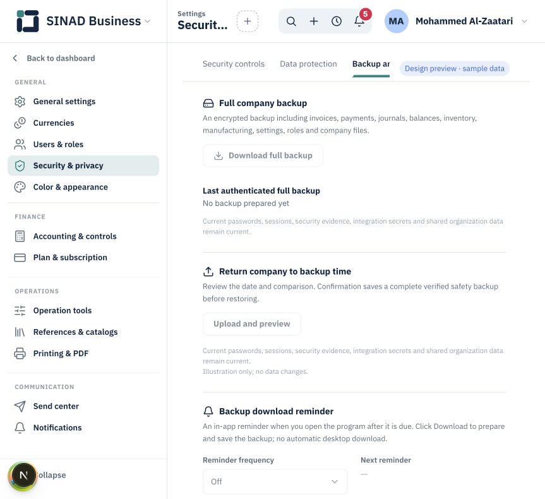
Task: Open notifications bell with 5 badge
Action: [359, 21]
